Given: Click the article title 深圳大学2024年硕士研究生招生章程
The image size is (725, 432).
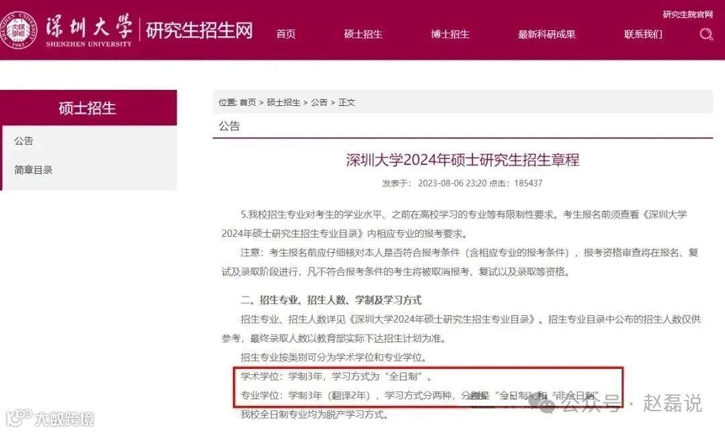Looking at the screenshot, I should pyautogui.click(x=463, y=160).
